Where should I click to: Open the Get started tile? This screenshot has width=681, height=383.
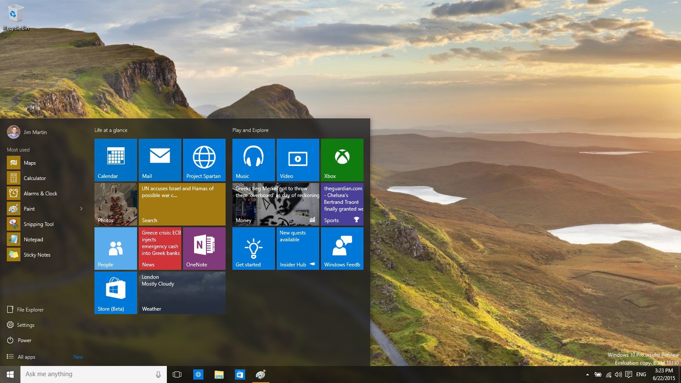pos(254,249)
